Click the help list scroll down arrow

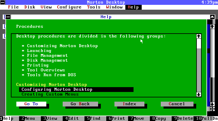[199, 94]
